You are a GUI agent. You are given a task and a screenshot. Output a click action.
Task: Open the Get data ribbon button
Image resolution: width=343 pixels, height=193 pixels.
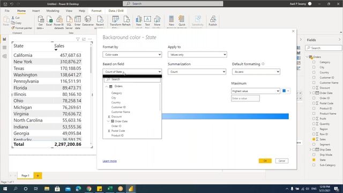tap(41, 22)
